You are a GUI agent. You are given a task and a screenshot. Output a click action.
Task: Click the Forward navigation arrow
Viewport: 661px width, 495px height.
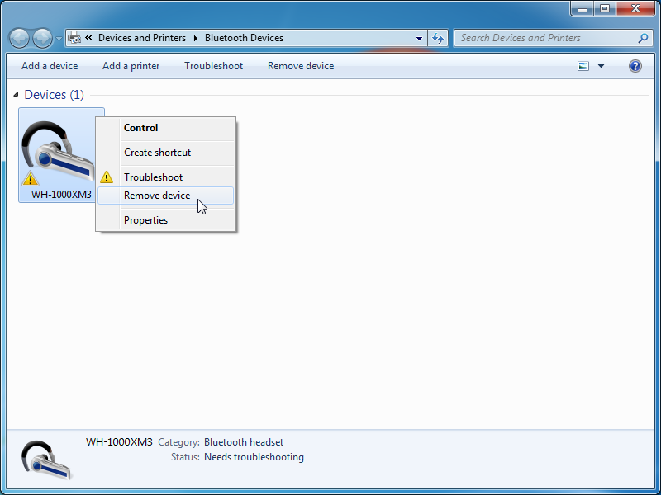[x=43, y=38]
